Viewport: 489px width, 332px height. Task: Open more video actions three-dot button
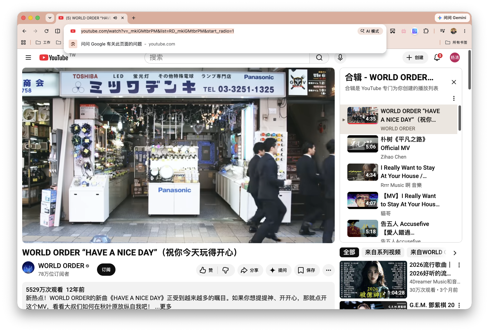329,270
